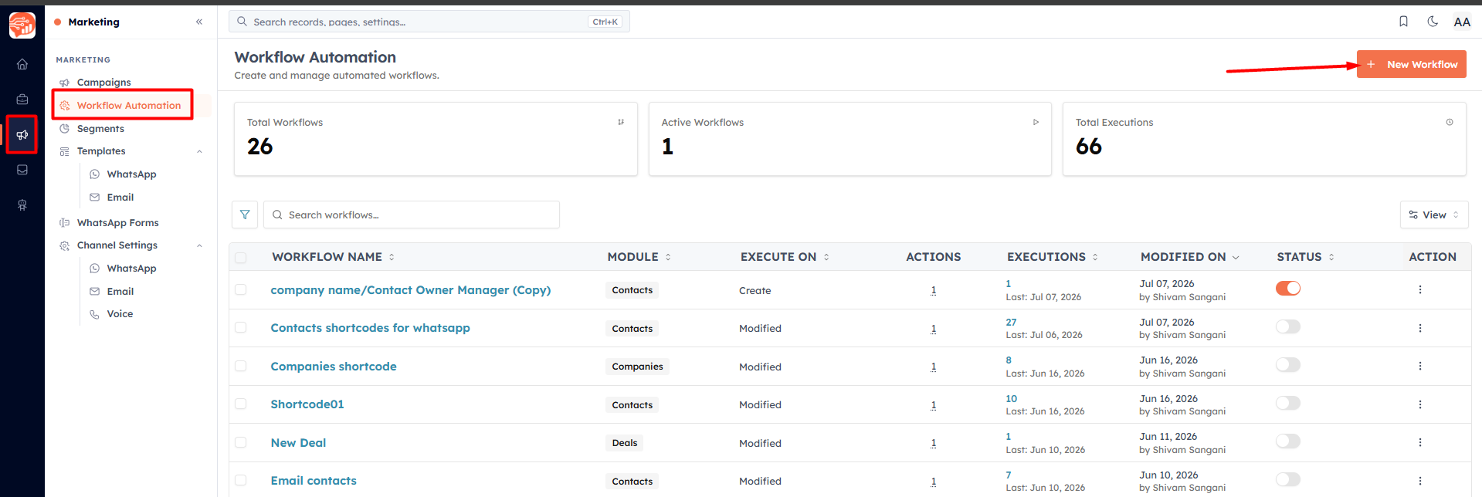
Task: Check the New Deal row checkbox
Action: coord(241,442)
